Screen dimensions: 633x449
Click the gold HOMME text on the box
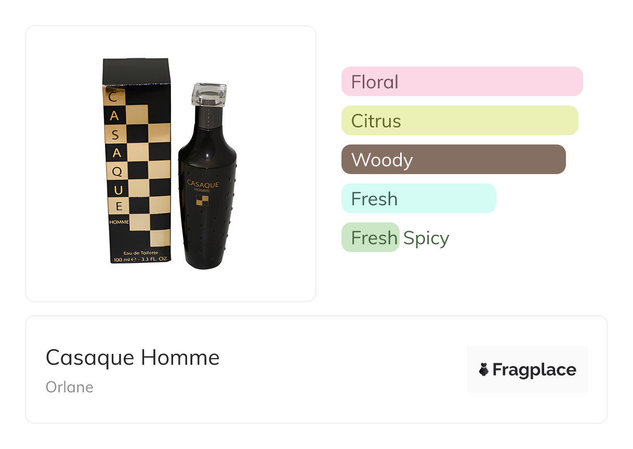pyautogui.click(x=119, y=222)
